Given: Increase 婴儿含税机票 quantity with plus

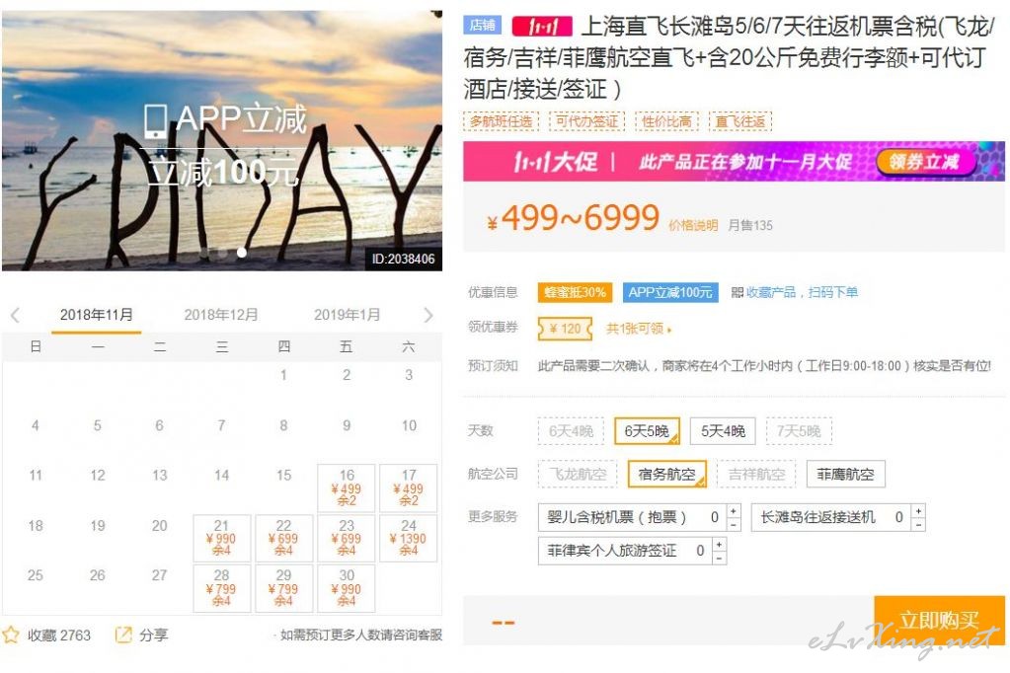Looking at the screenshot, I should (733, 511).
